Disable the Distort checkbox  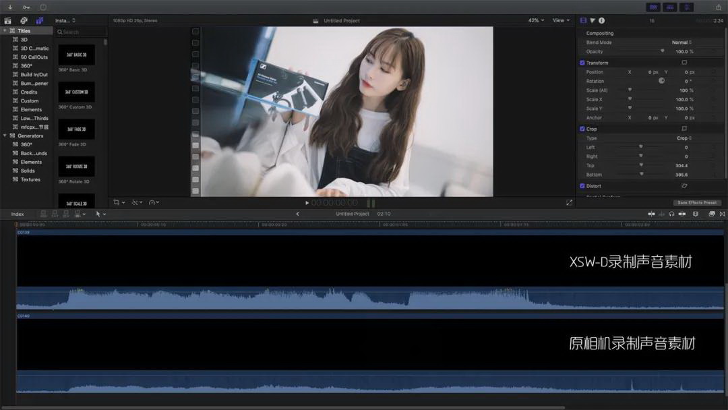point(582,186)
